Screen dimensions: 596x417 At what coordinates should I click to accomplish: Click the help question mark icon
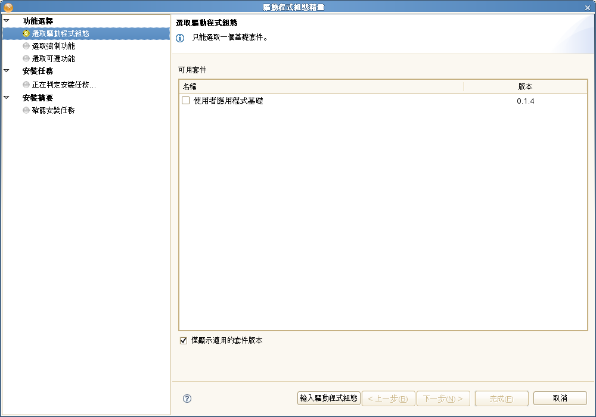[x=187, y=399]
